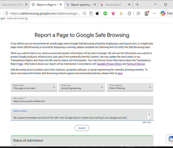Open Google's Privacy Policy link

(109, 64)
